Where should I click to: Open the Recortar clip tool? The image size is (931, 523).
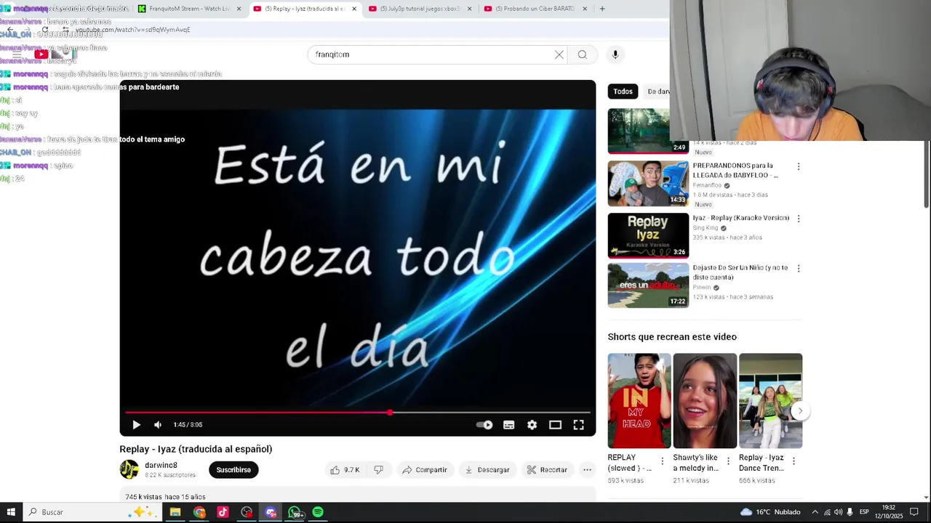click(547, 470)
